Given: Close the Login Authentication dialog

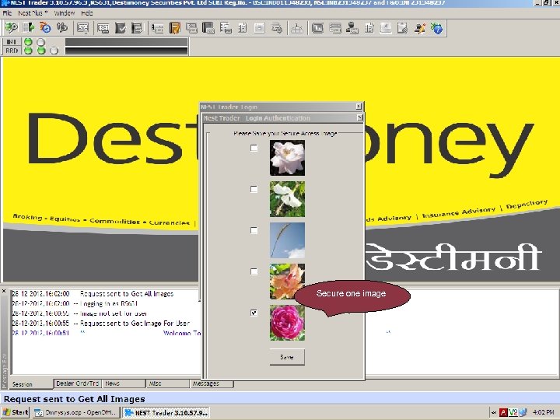Looking at the screenshot, I should point(359,117).
